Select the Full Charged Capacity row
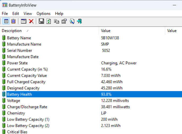This screenshot has width=182, height=134. click(26, 82)
